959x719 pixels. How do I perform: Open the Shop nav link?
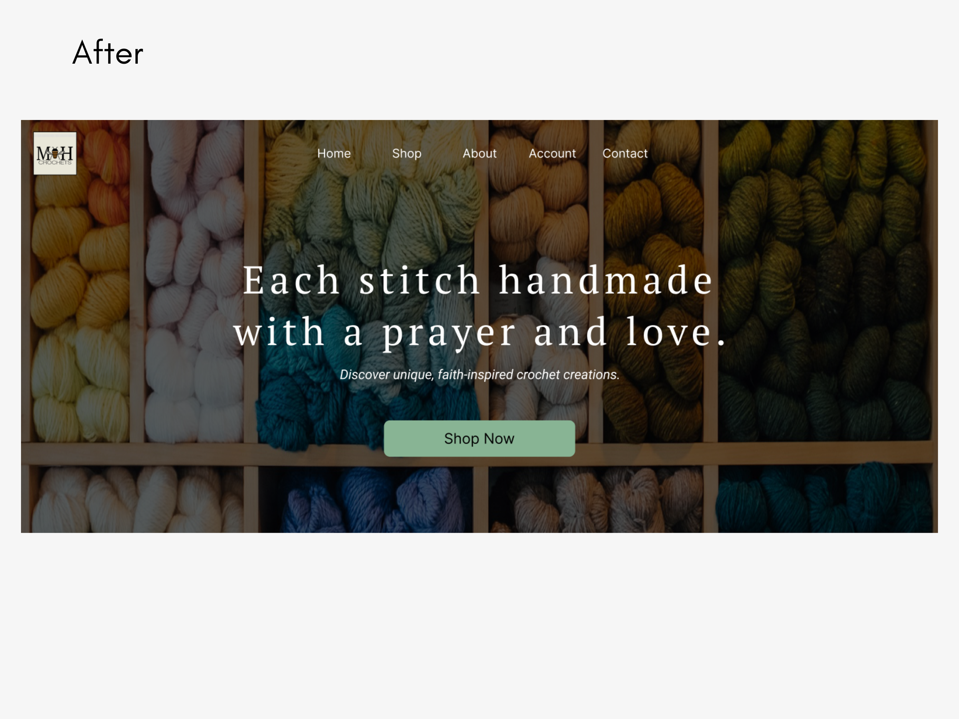(x=407, y=153)
